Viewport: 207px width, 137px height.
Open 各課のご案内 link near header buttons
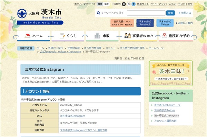[185, 23]
